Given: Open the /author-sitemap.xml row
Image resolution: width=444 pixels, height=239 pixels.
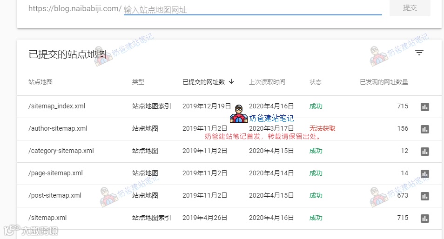Looking at the screenshot, I should click(x=229, y=129).
